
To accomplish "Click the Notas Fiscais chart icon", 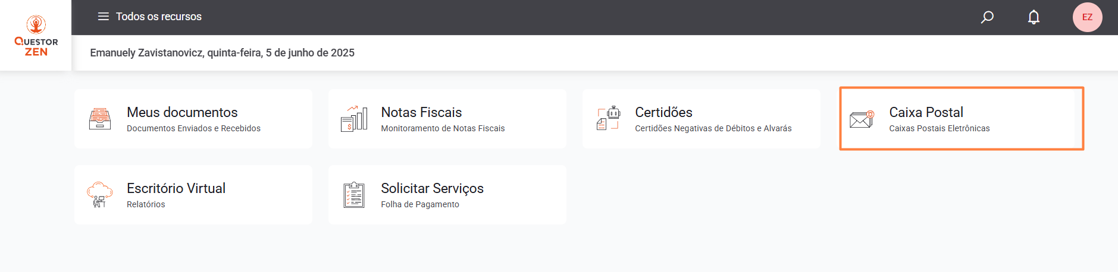I will click(x=354, y=119).
